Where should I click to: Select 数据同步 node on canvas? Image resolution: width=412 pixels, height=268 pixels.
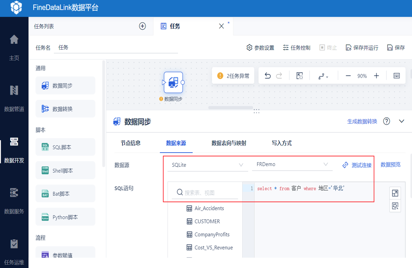[173, 82]
